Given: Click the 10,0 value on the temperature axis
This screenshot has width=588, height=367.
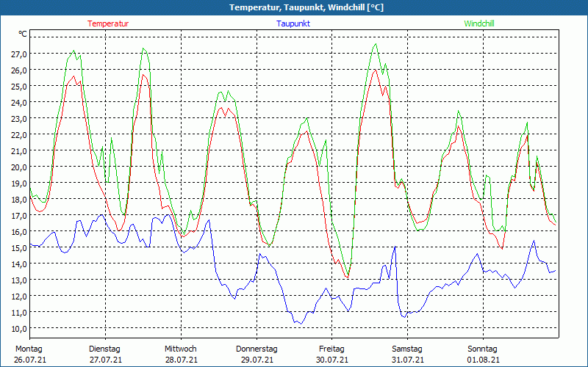Looking at the screenshot, I should (19, 328).
